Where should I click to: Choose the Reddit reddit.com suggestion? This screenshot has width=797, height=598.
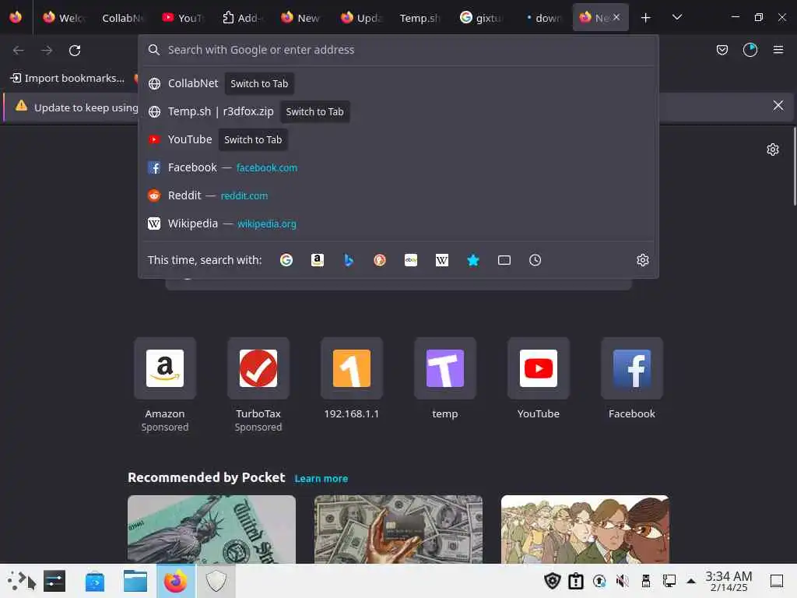click(x=398, y=195)
